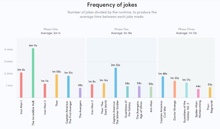Select the Thor: Ragnarok bar
Image resolution: width=220 pixels, height=129 pixels.
pyautogui.click(x=210, y=93)
